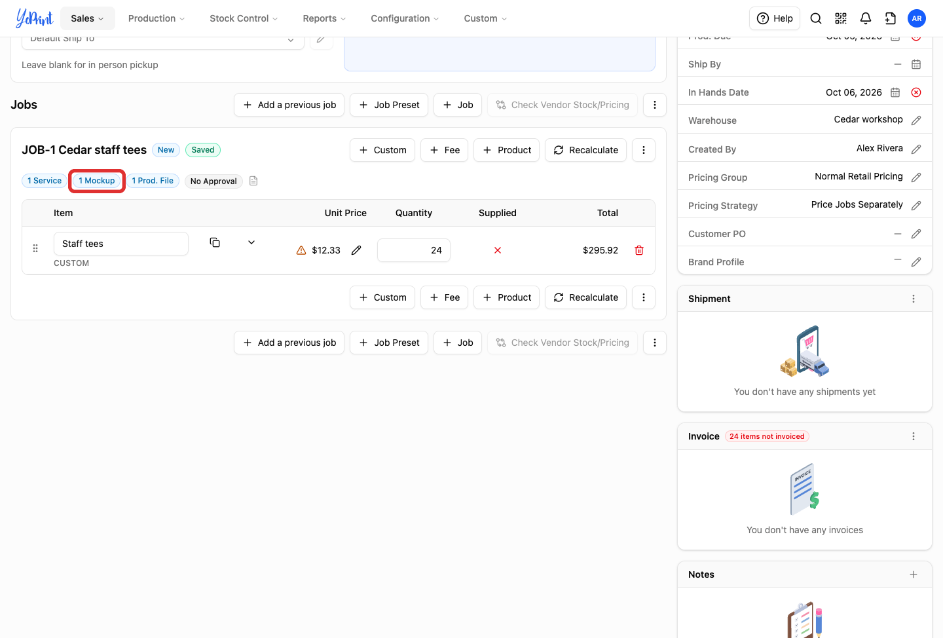Open the Production menu
The height and width of the screenshot is (638, 943).
157,18
